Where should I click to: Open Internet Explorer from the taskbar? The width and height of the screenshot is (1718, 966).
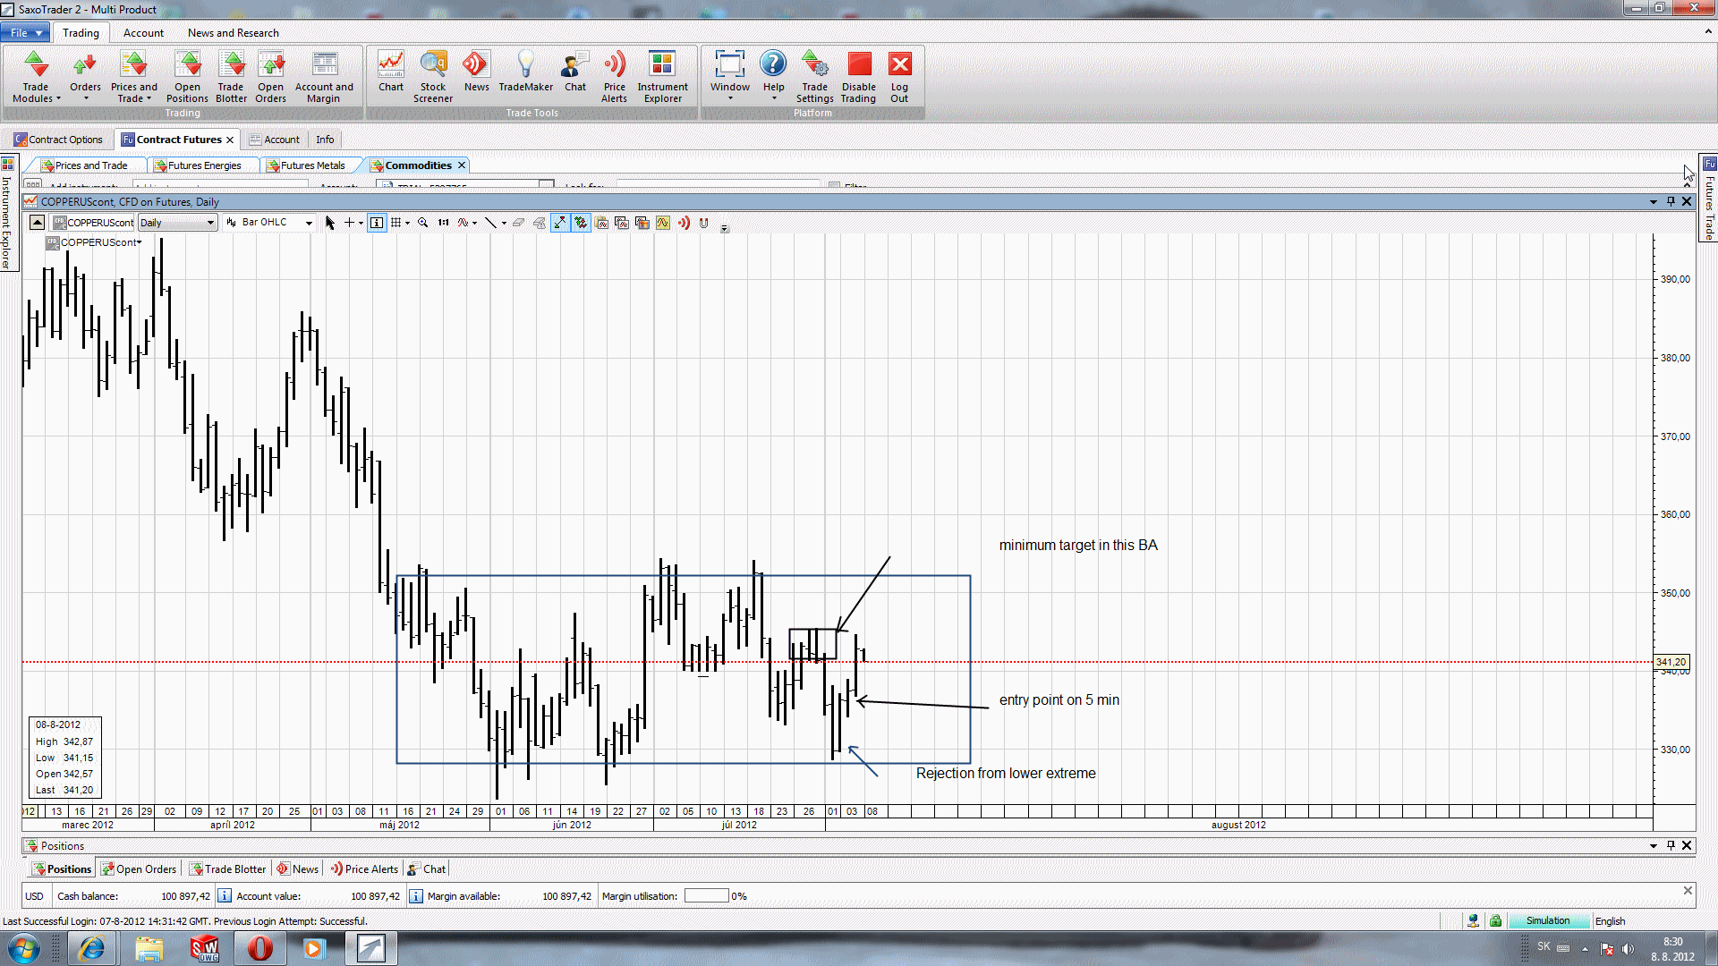tap(92, 948)
